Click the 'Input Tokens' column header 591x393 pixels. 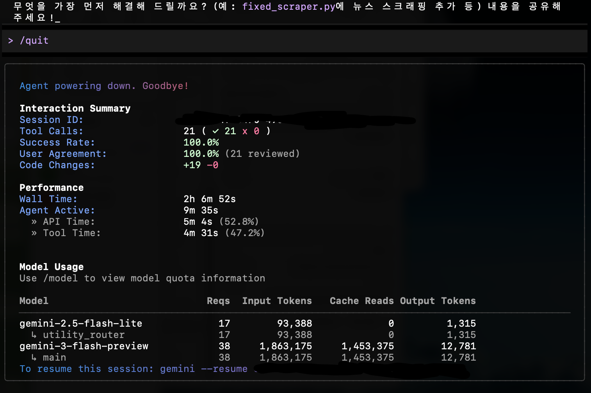pos(277,301)
